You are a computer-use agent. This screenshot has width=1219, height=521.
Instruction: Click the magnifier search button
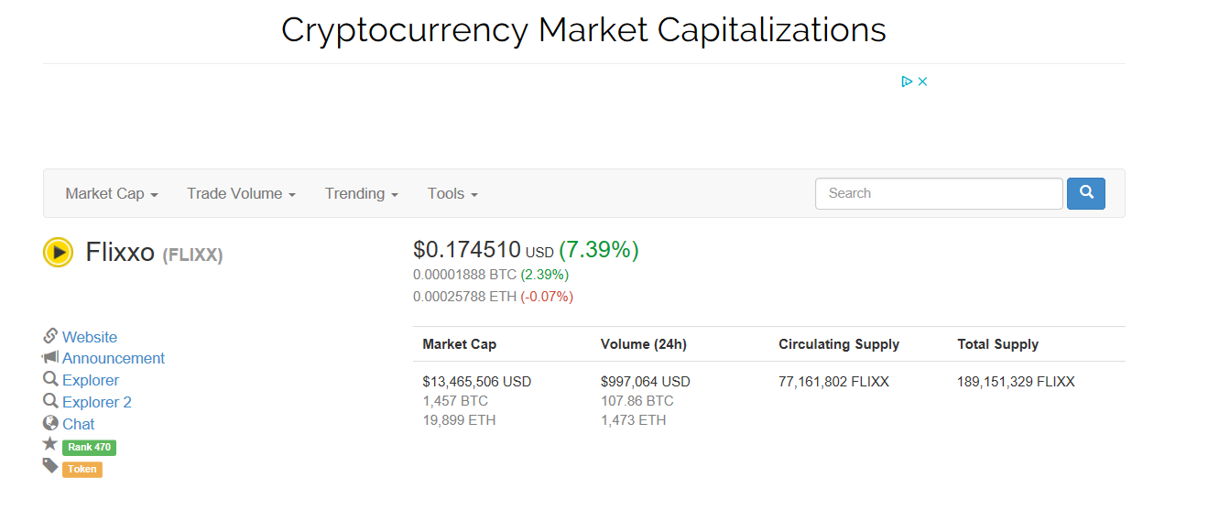1086,193
